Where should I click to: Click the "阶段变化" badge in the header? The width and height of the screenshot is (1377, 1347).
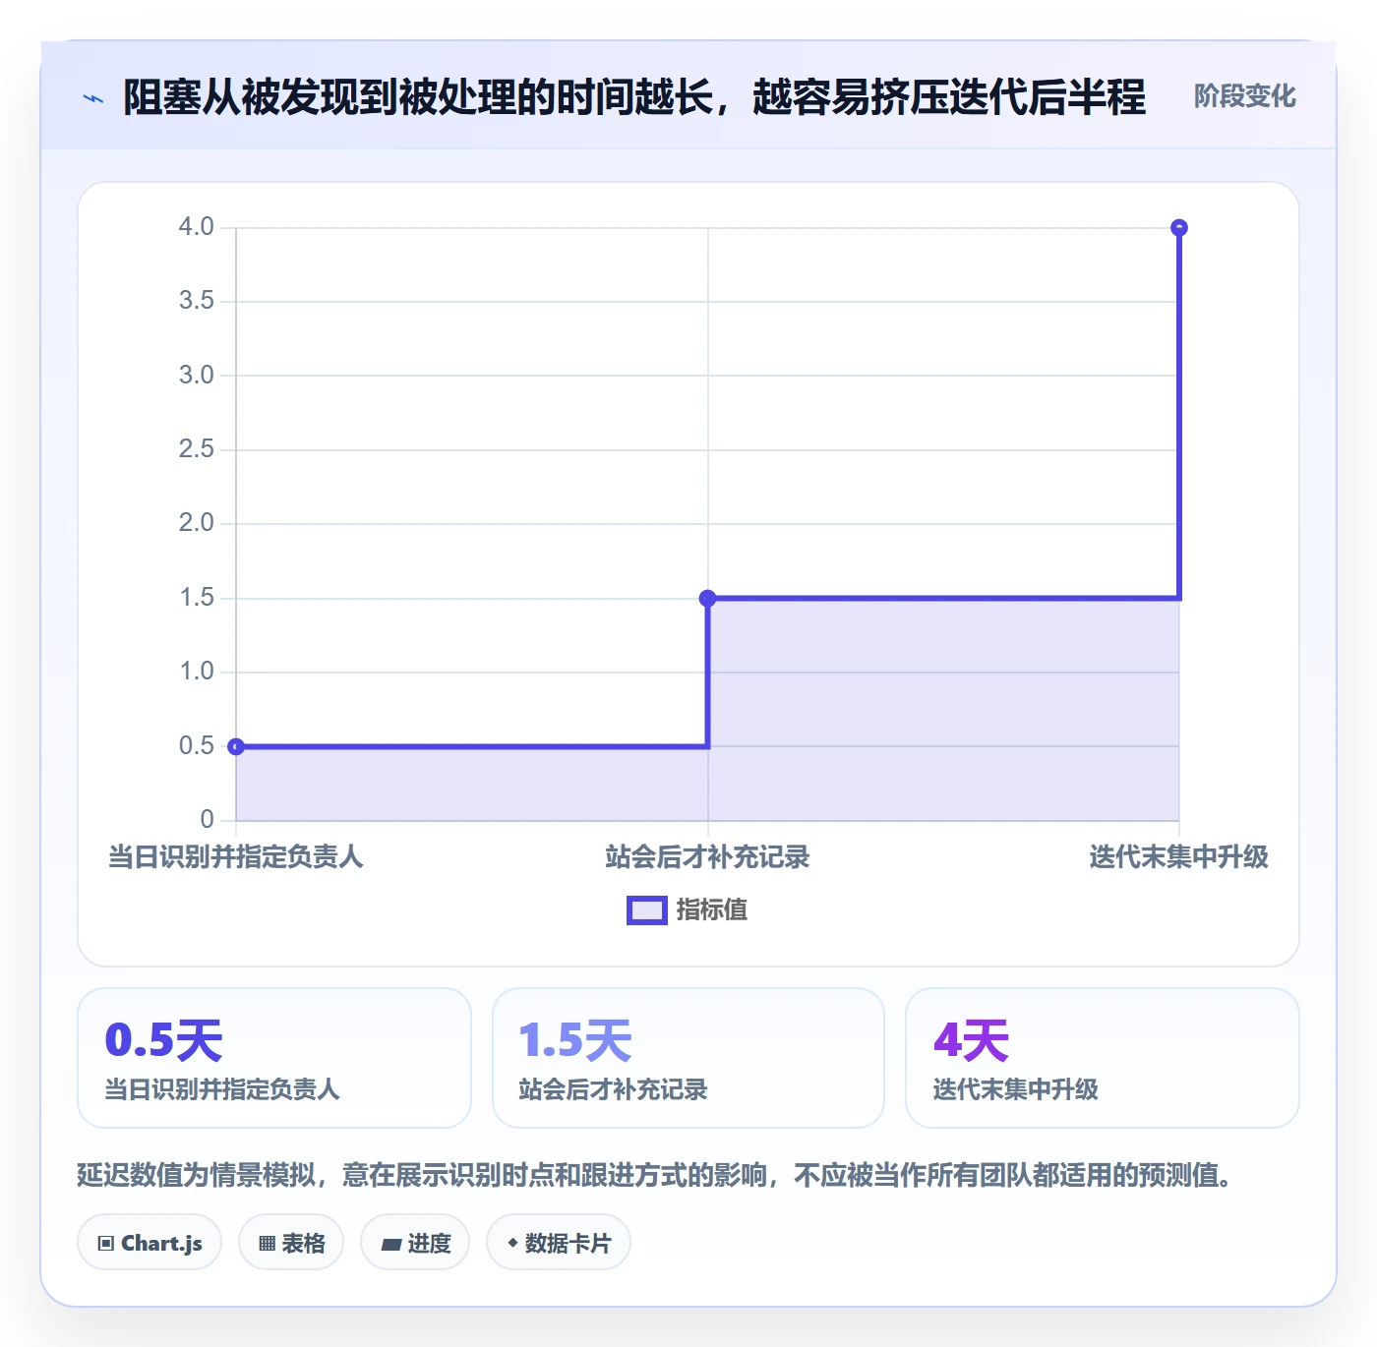1244,96
